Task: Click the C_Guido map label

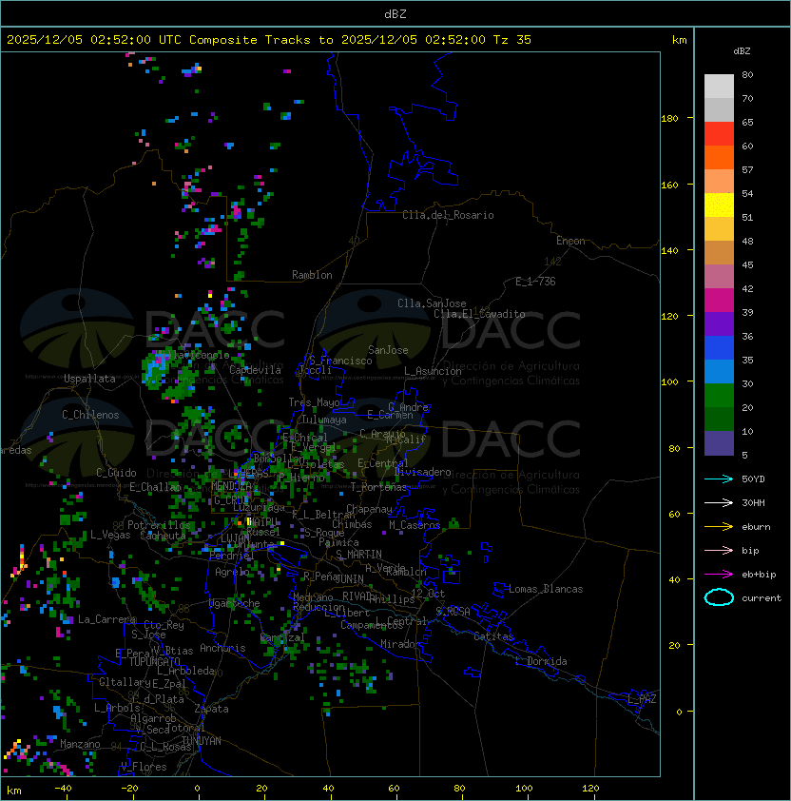Action: [x=116, y=473]
